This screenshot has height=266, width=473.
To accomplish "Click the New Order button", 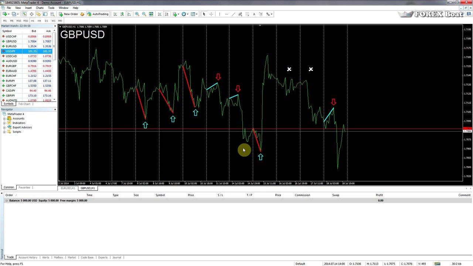I will pyautogui.click(x=68, y=14).
